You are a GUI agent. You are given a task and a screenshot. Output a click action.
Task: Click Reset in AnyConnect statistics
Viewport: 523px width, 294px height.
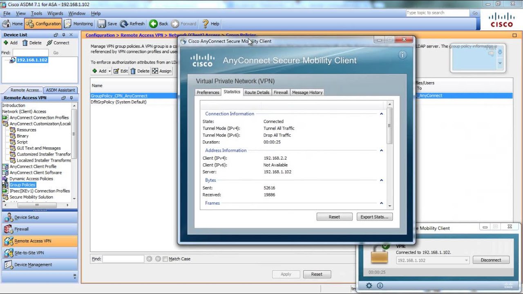point(334,217)
